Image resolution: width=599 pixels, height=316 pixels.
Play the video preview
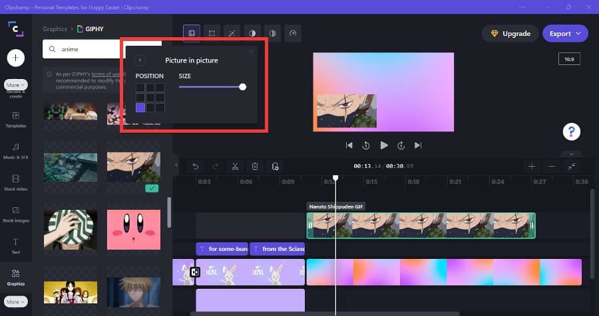point(384,145)
